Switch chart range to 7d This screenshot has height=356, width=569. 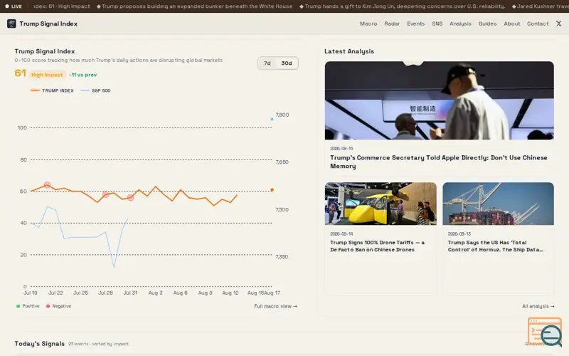coord(267,63)
